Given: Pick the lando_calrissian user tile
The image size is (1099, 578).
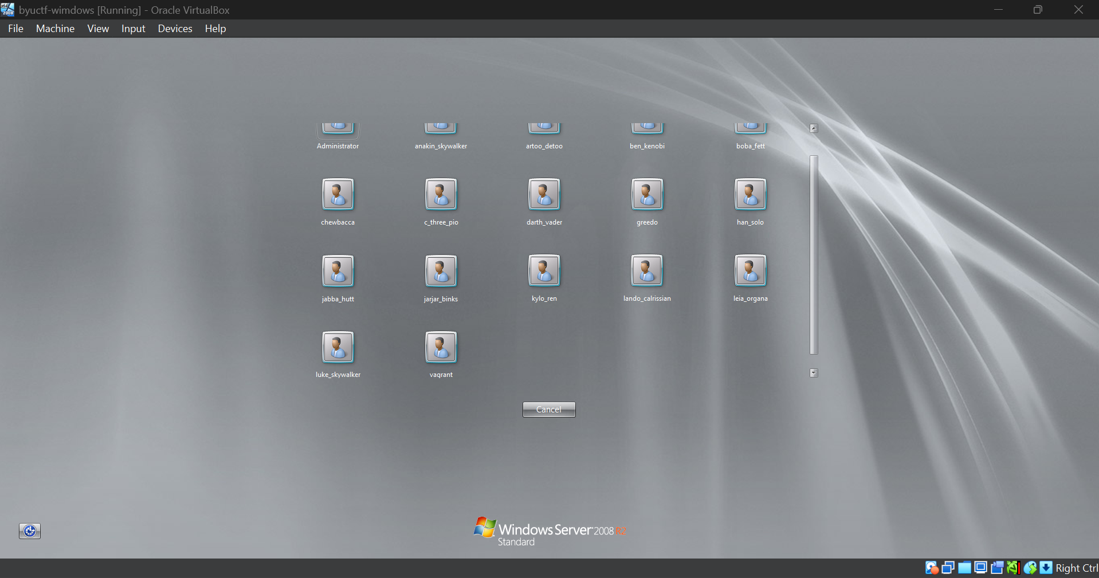Looking at the screenshot, I should [x=647, y=278].
